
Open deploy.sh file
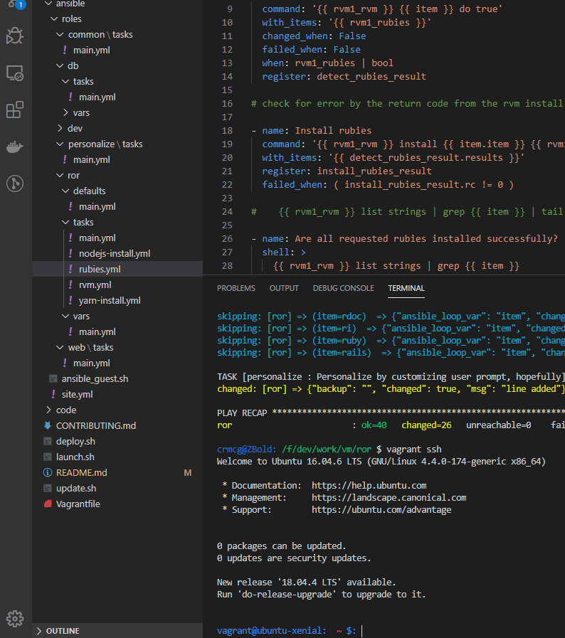click(75, 441)
